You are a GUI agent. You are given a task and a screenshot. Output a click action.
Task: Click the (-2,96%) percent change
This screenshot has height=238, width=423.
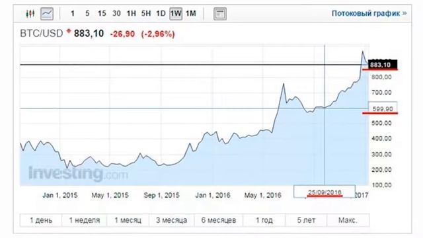(x=158, y=34)
